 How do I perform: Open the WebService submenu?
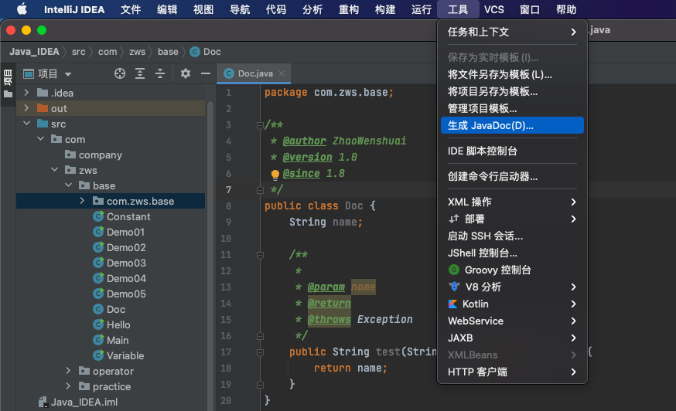click(x=512, y=321)
